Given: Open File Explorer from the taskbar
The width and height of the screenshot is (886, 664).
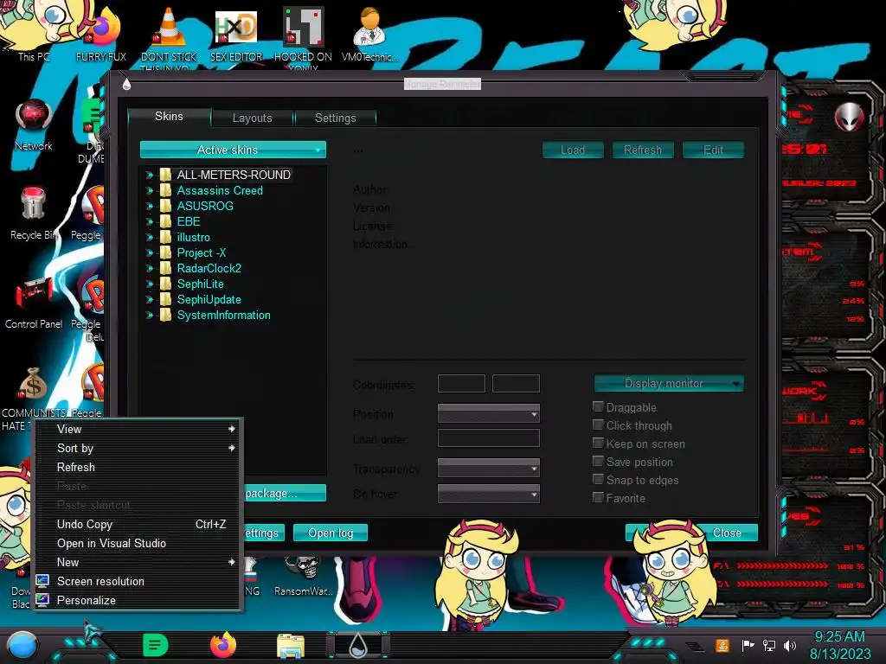Looking at the screenshot, I should pos(291,645).
